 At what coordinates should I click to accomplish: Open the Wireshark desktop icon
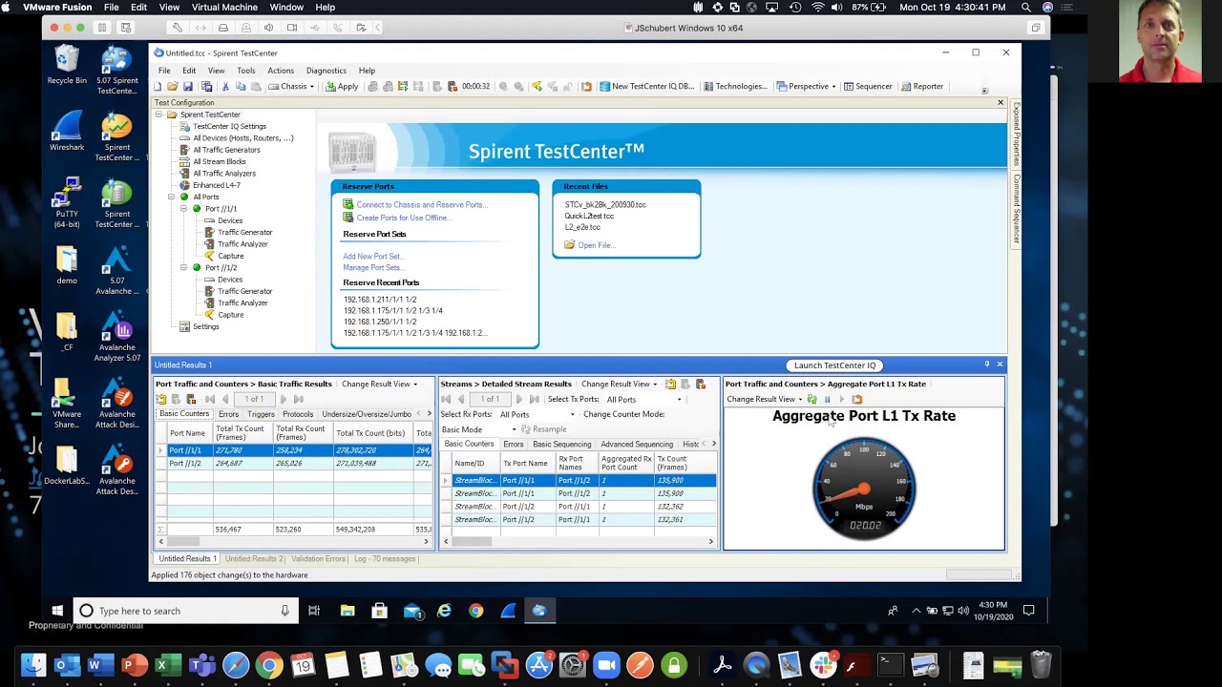(67, 133)
